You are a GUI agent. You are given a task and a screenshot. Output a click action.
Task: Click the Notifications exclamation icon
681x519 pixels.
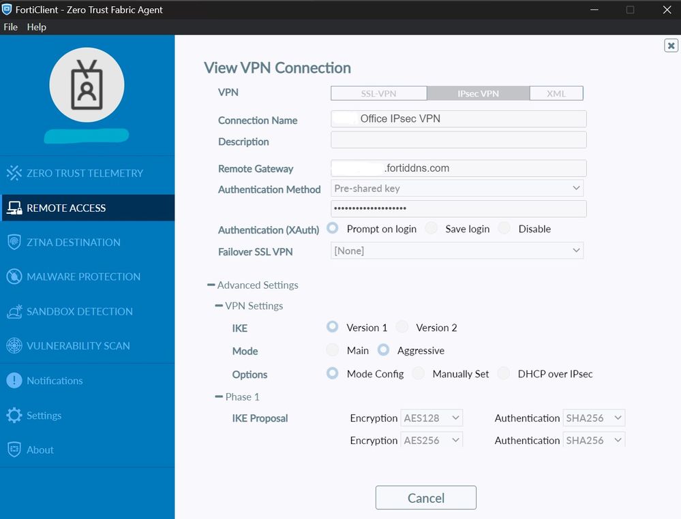(14, 380)
